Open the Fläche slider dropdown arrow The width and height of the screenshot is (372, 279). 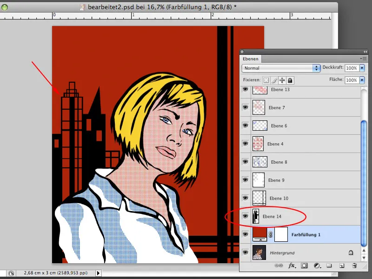[x=362, y=80]
